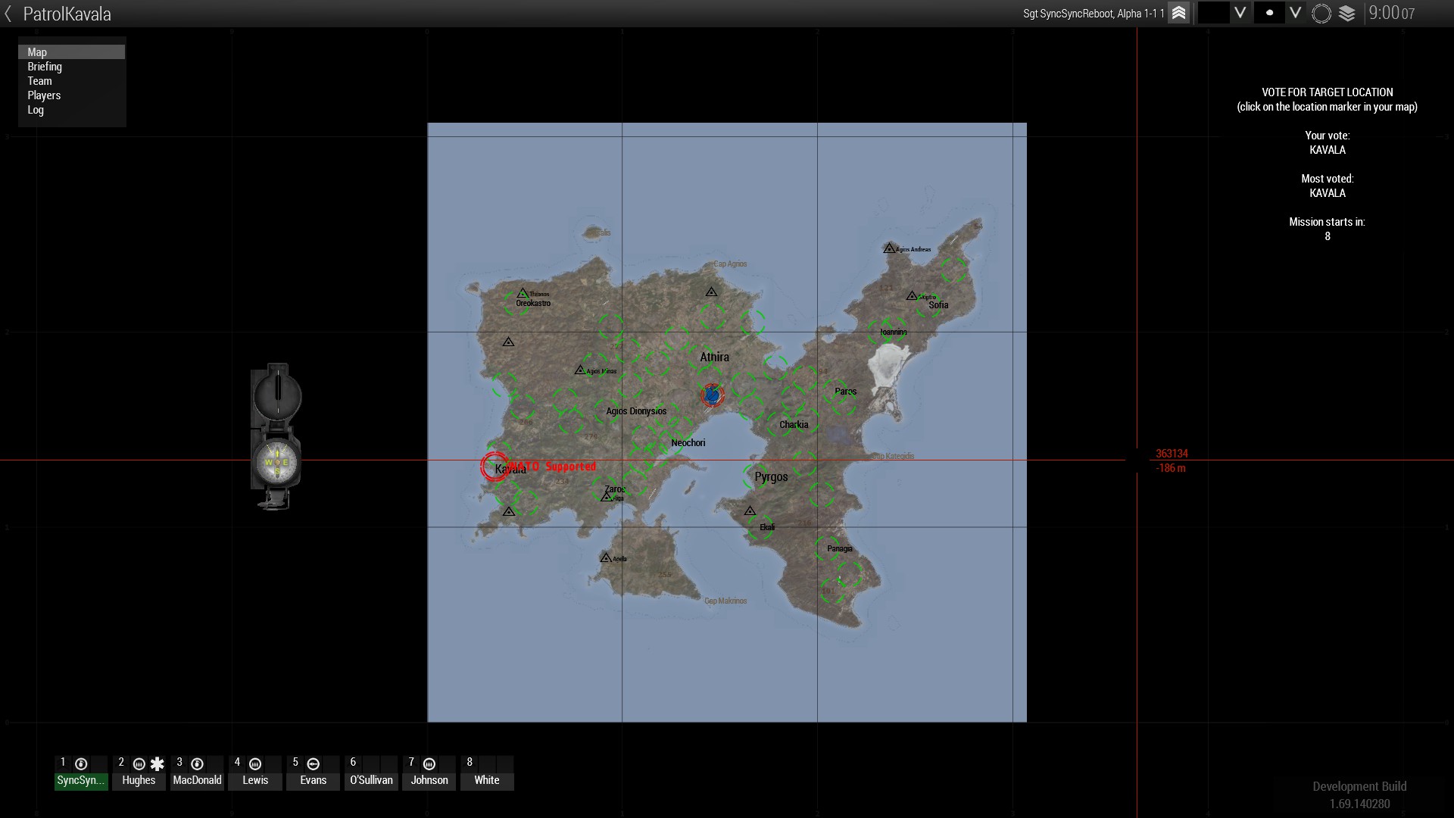Open the Players menu entry
Screen dimensions: 1454x818
point(44,95)
